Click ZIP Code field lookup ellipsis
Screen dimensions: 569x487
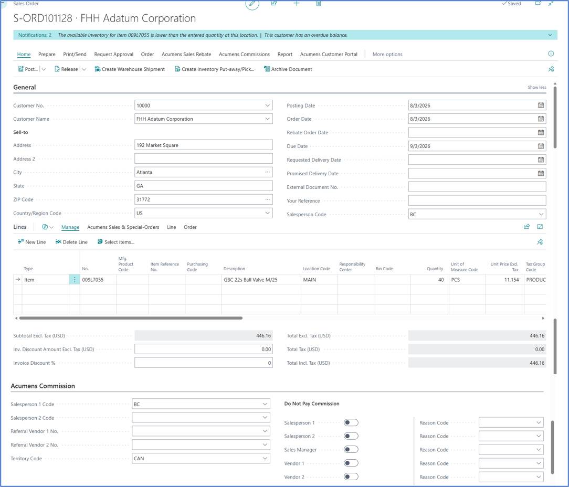268,199
